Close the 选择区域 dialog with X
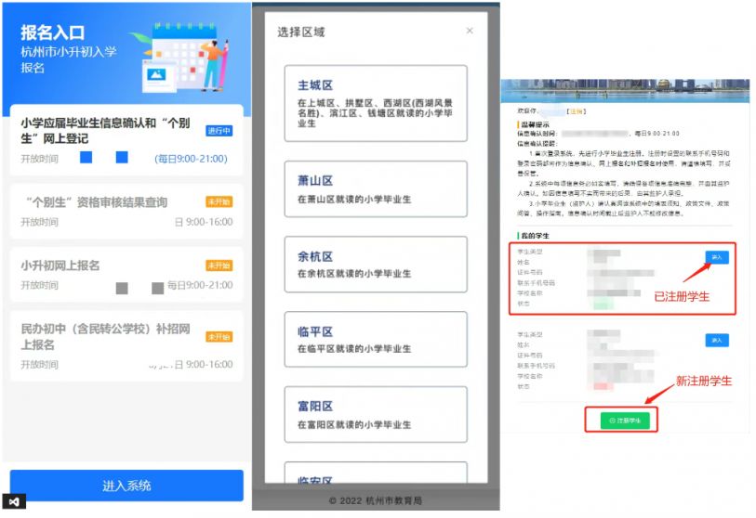Image resolution: width=756 pixels, height=518 pixels. tap(469, 31)
